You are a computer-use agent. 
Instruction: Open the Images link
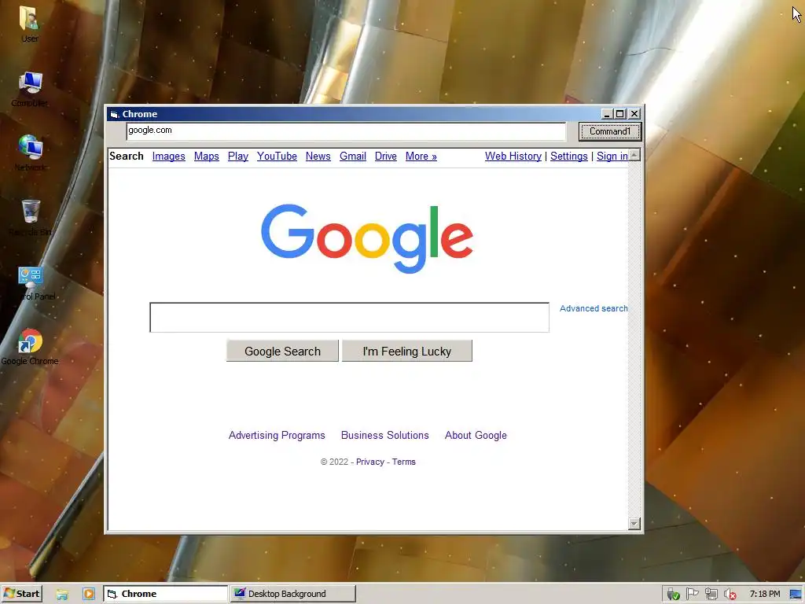(169, 157)
